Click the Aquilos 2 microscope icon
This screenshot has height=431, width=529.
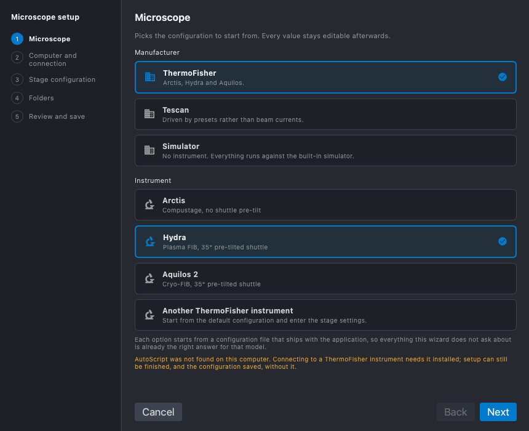(x=149, y=278)
